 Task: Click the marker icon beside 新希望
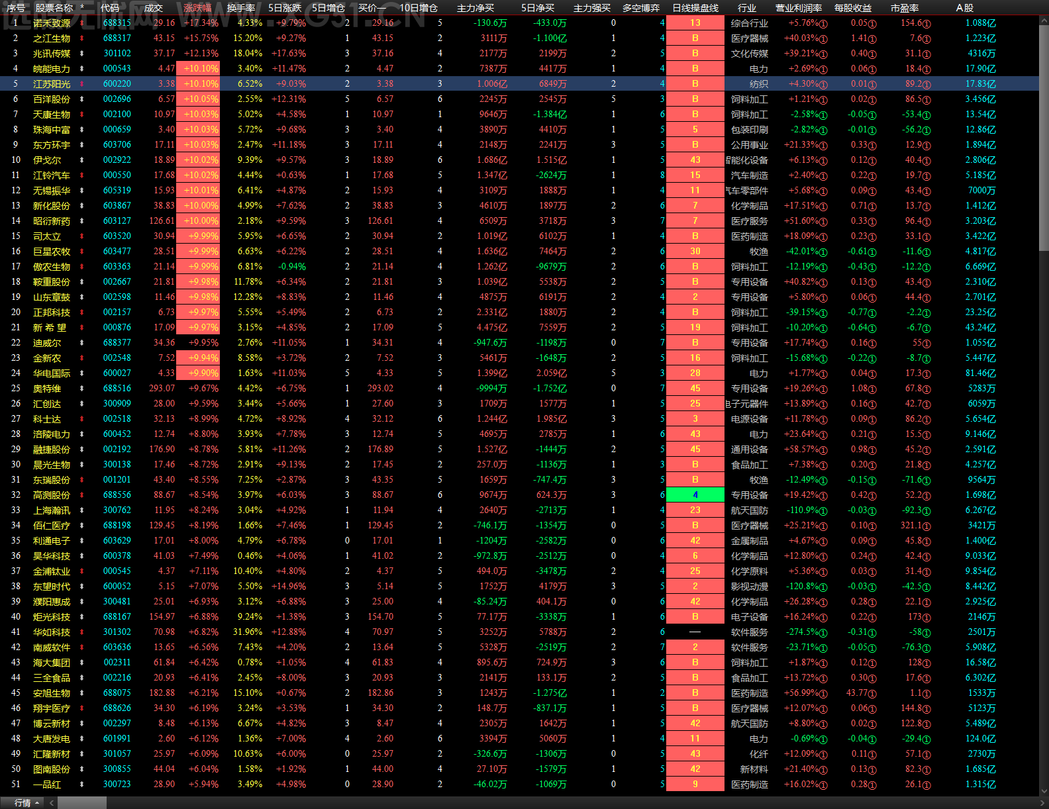[x=82, y=328]
